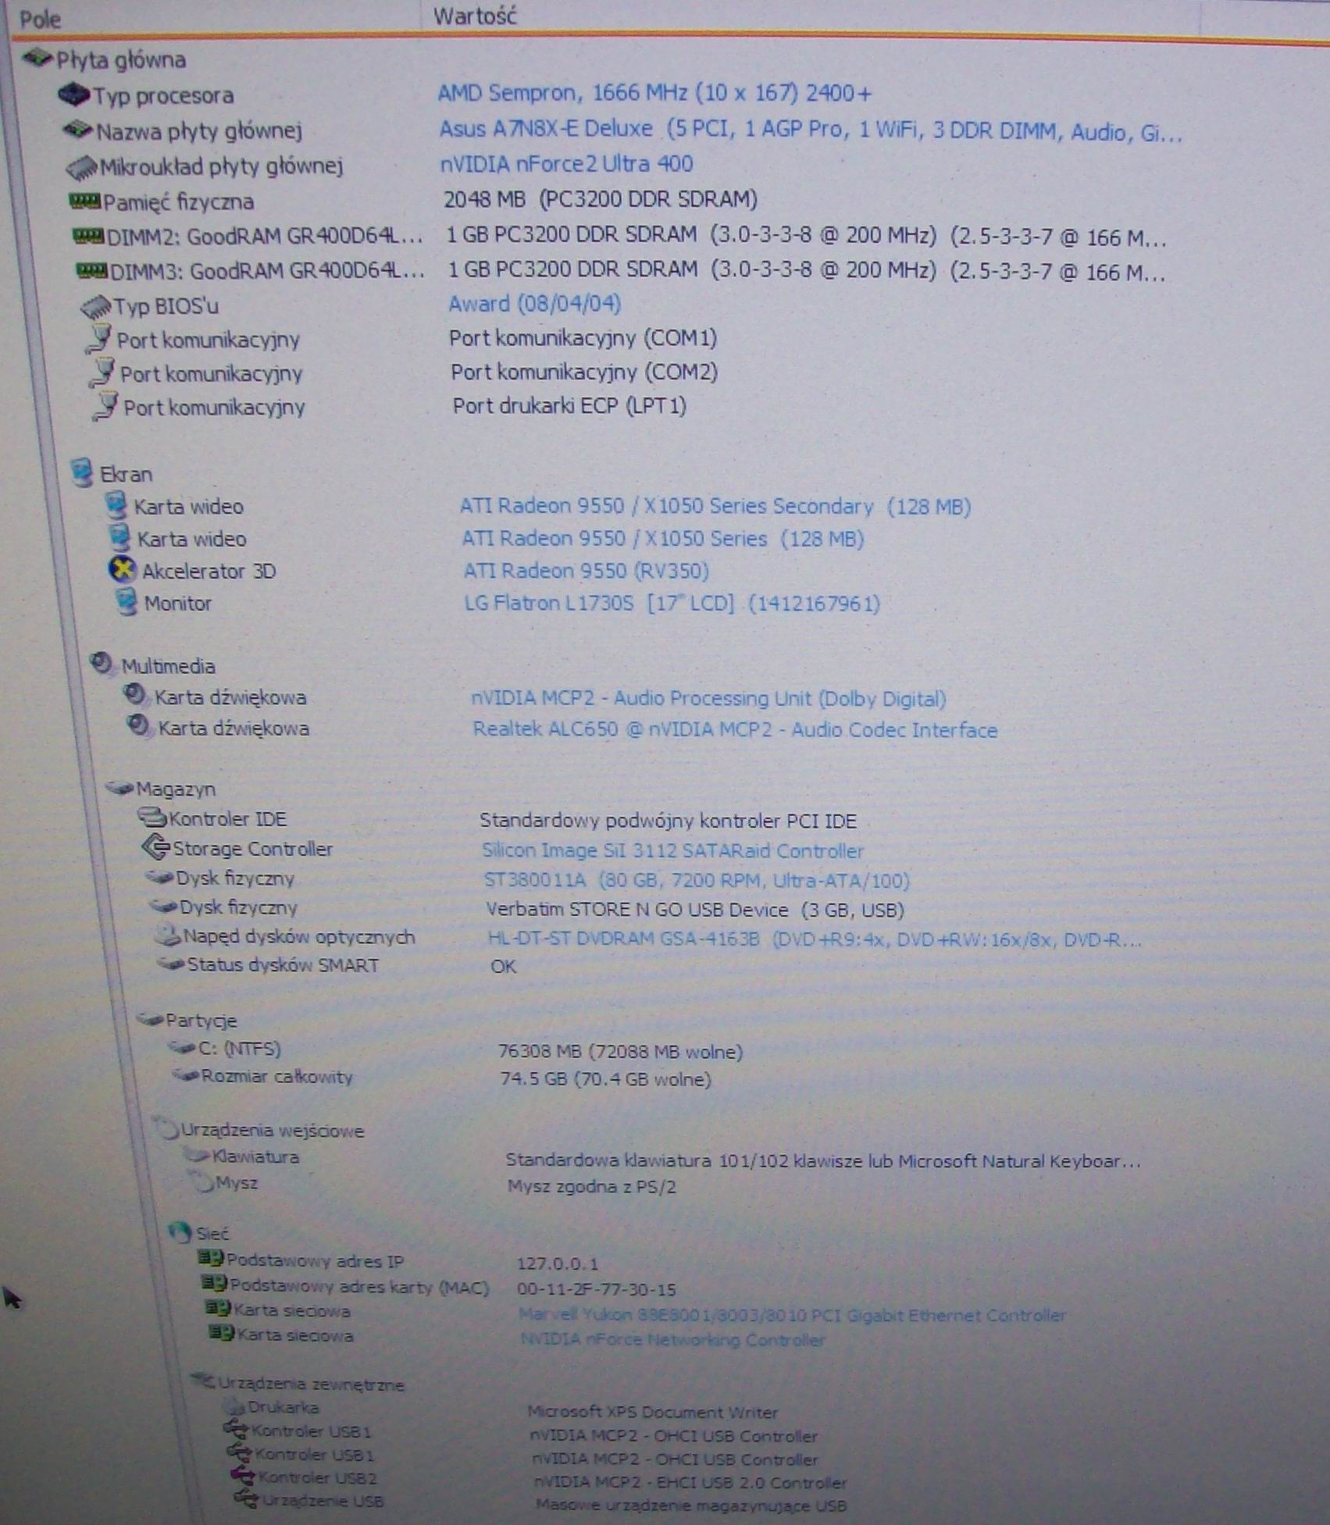1330x1525 pixels.
Task: Click the Typ procesora CPU icon
Action: click(73, 94)
